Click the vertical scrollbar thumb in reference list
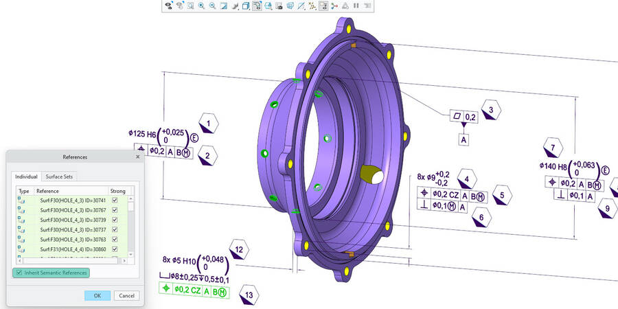Screen dimensions: 618x309 131,205
